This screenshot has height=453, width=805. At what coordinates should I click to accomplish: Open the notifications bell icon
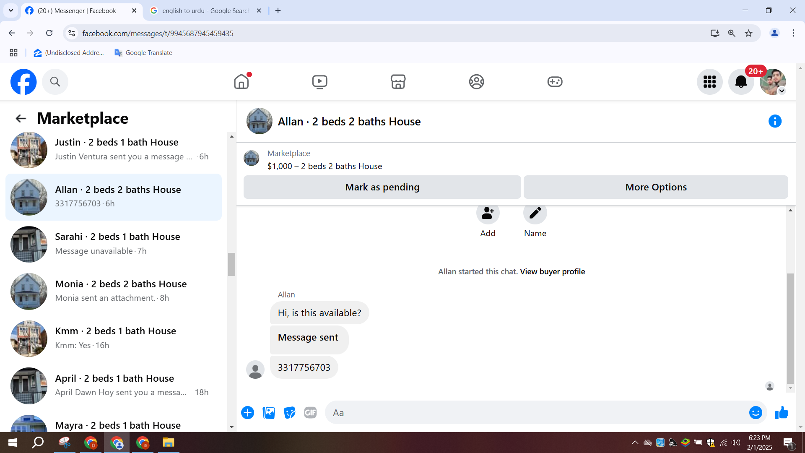(741, 82)
